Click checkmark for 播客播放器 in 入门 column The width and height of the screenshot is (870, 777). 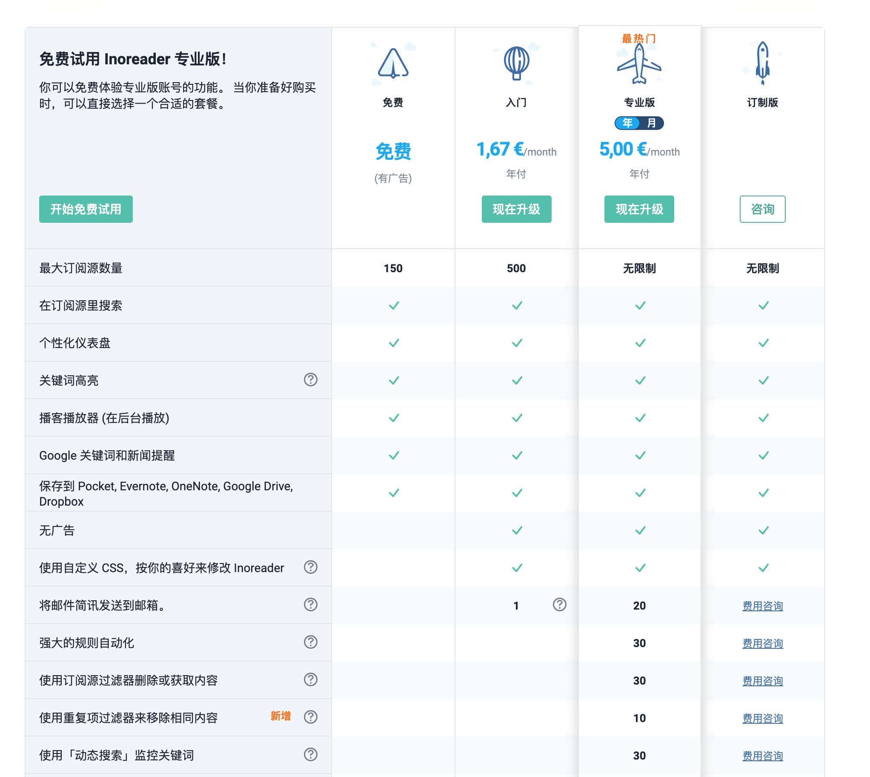517,418
